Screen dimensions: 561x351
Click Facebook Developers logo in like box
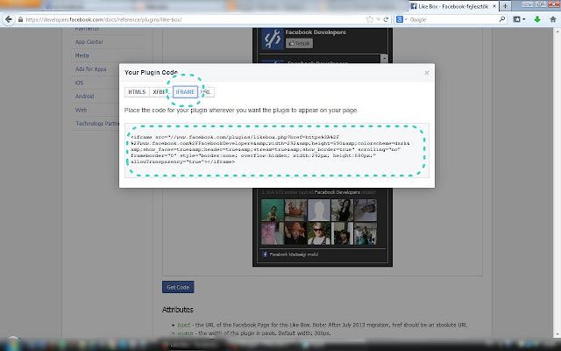pos(273,39)
